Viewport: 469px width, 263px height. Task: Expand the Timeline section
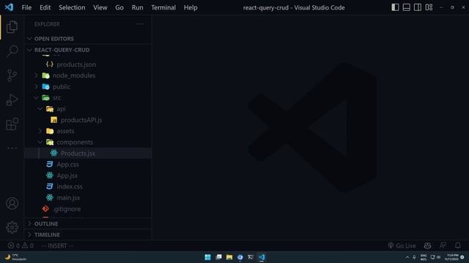[88, 235]
